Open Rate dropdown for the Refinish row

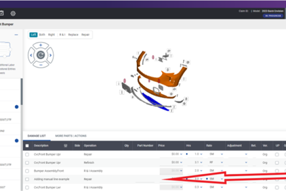coord(222,162)
